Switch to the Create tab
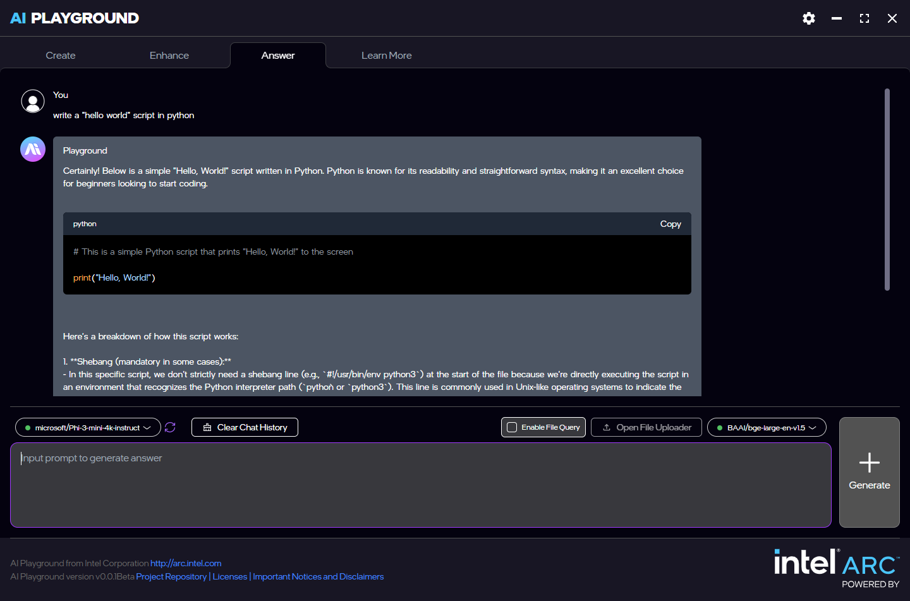The height and width of the screenshot is (601, 910). pos(61,56)
